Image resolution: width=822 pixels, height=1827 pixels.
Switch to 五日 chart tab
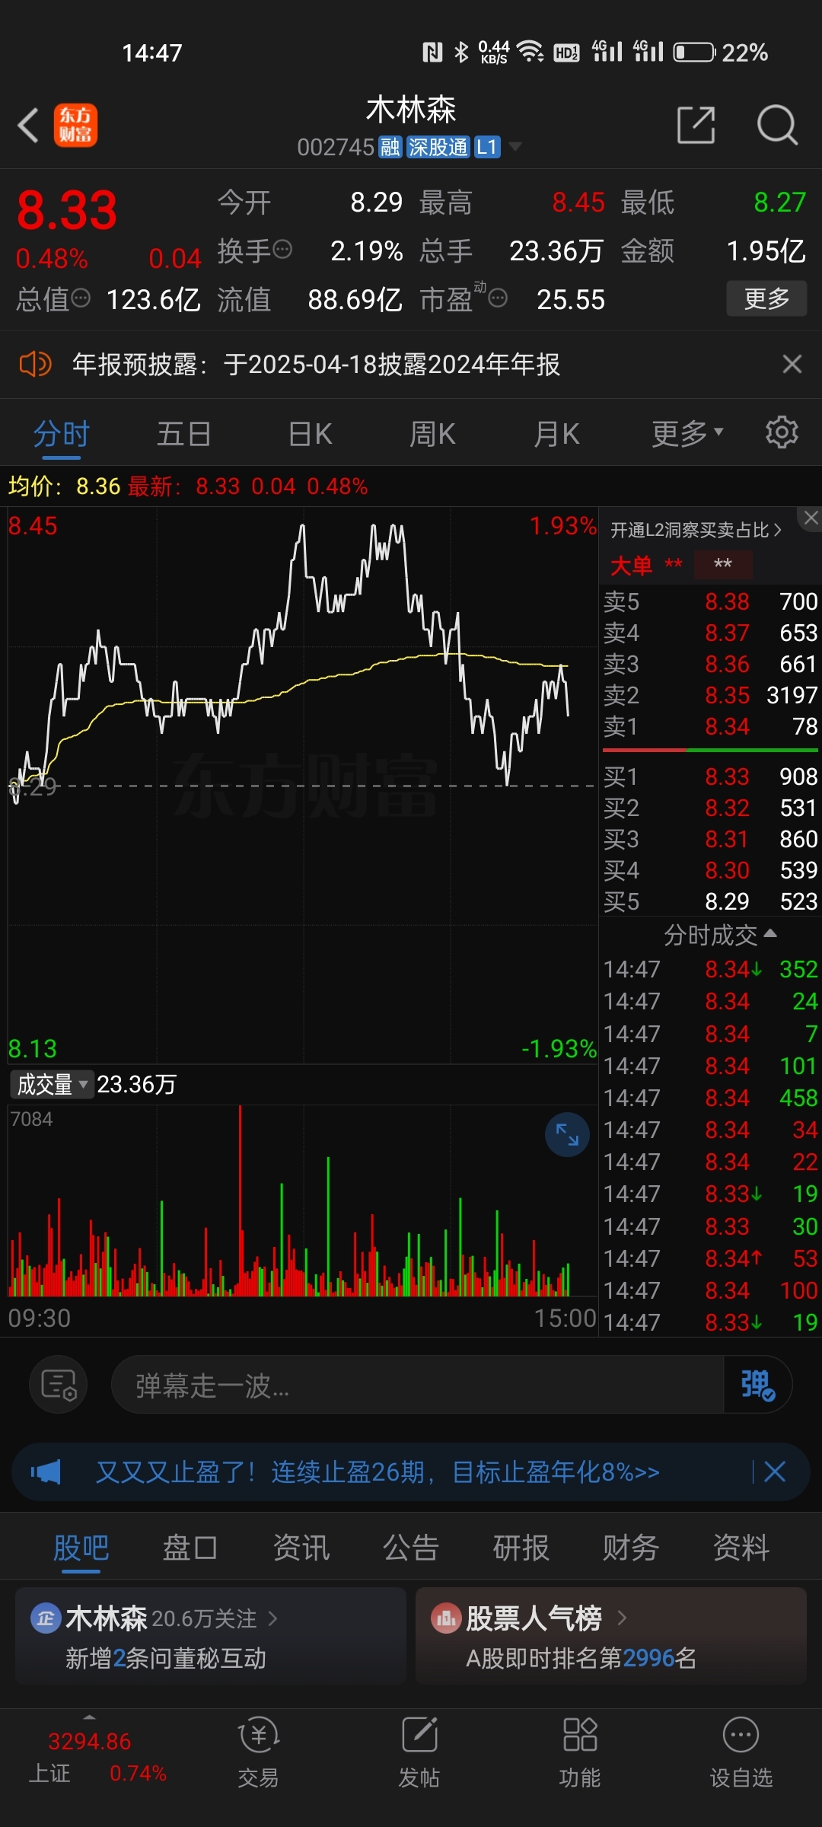point(184,434)
